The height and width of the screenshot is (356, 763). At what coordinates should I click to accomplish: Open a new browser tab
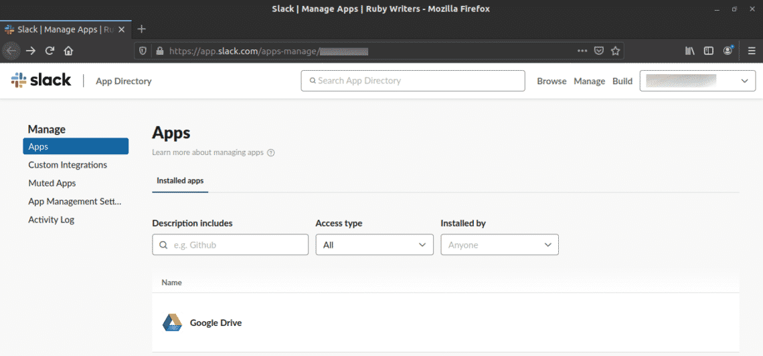click(x=141, y=29)
